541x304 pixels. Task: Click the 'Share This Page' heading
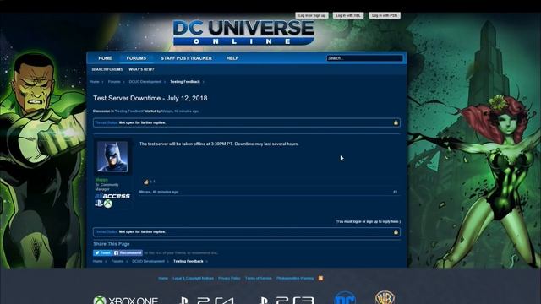112,244
